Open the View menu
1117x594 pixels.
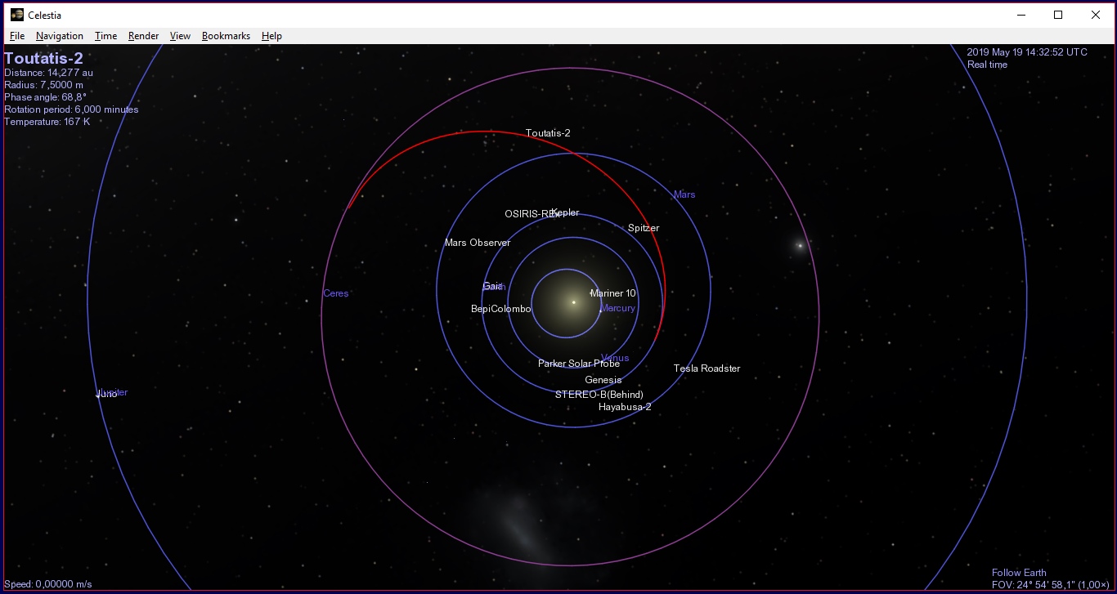(180, 36)
